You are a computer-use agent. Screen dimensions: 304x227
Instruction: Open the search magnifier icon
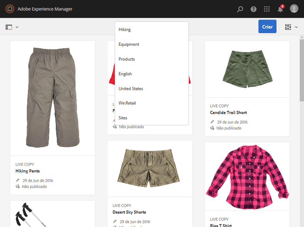pyautogui.click(x=240, y=9)
